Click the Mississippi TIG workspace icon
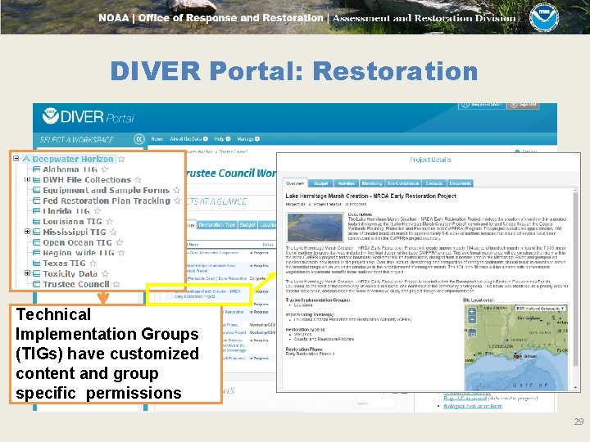The width and height of the screenshot is (590, 442). [x=37, y=232]
